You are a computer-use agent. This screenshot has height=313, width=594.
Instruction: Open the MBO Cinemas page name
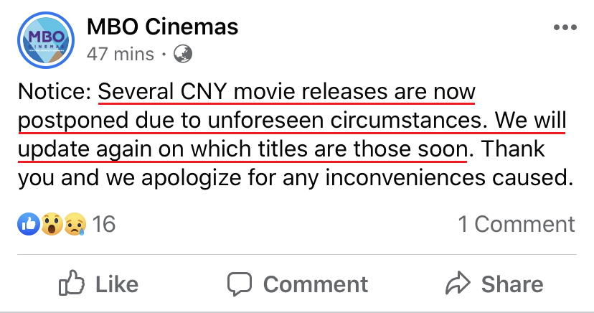coord(162,28)
